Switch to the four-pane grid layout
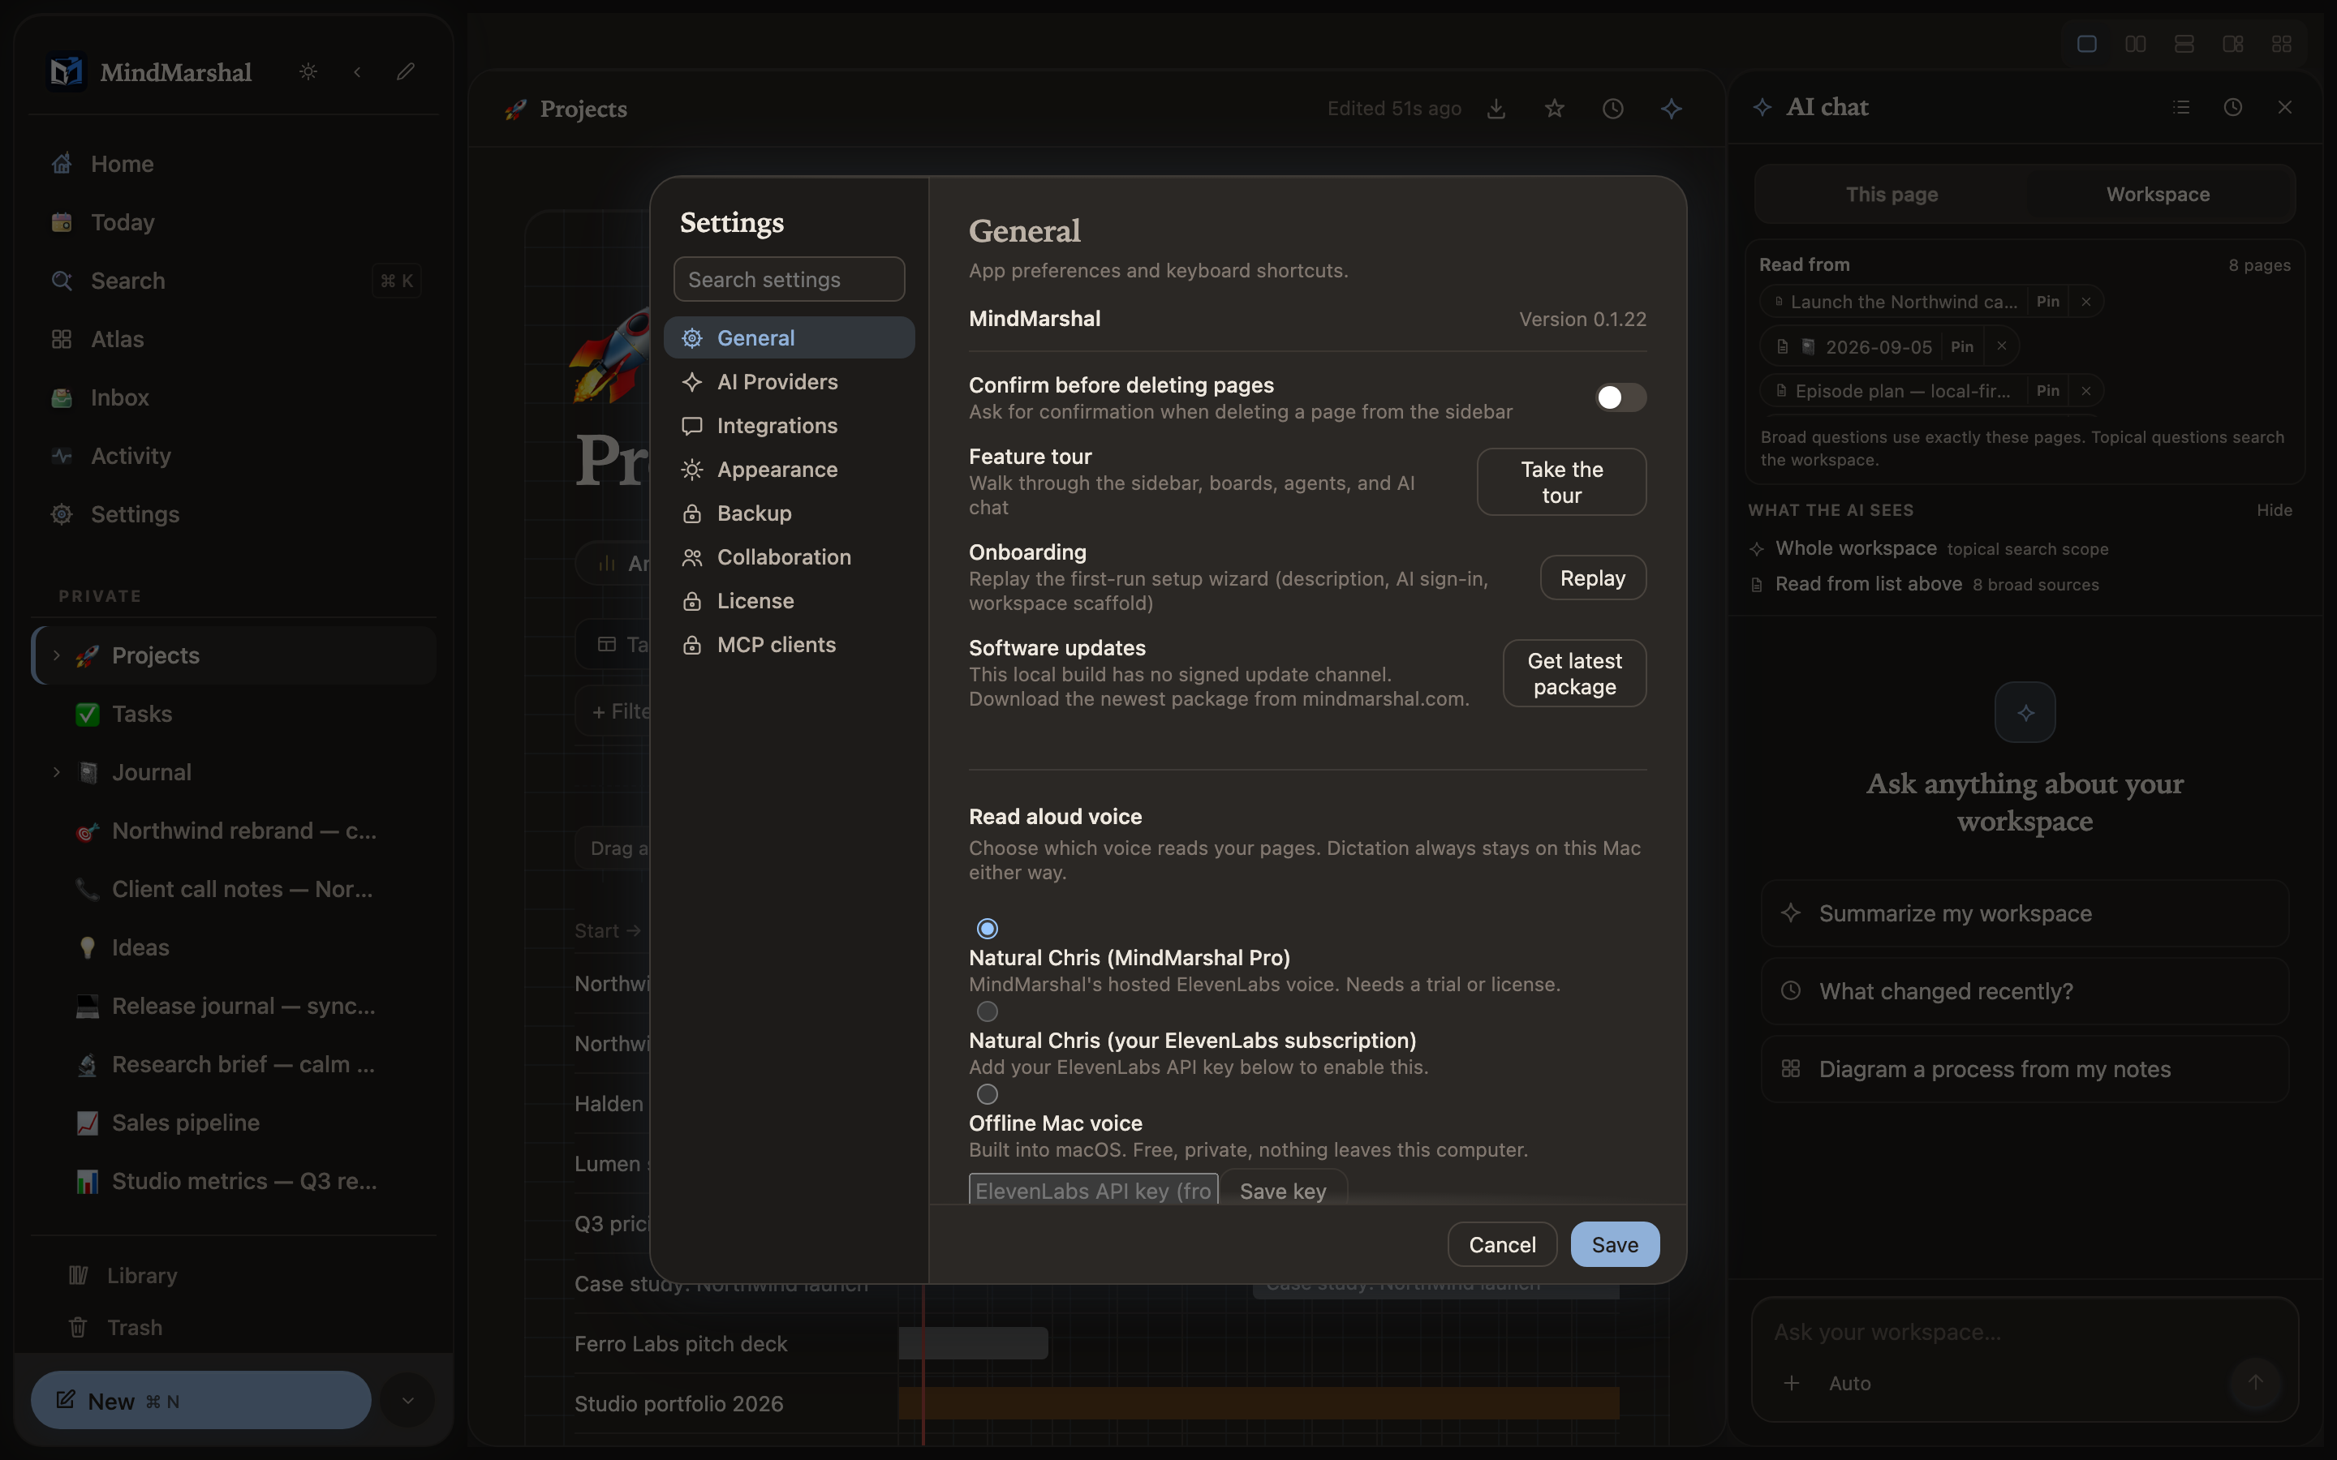The image size is (2337, 1460). click(x=2282, y=44)
